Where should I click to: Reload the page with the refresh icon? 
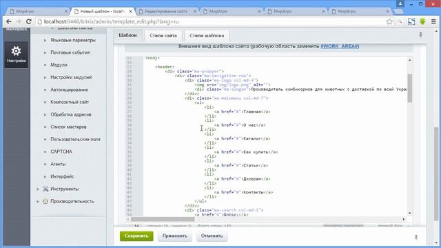(29, 21)
